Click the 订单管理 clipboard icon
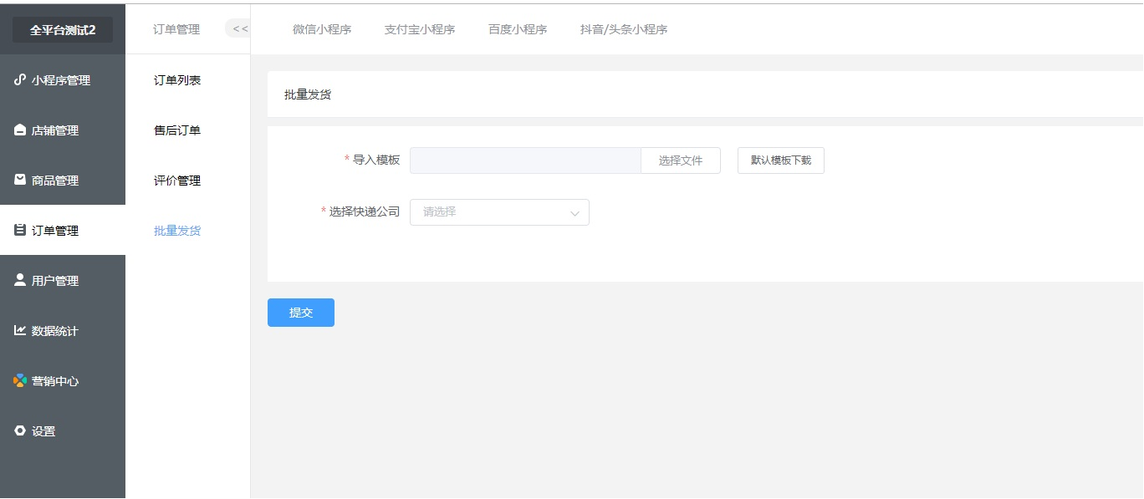The image size is (1144, 499). click(x=20, y=230)
